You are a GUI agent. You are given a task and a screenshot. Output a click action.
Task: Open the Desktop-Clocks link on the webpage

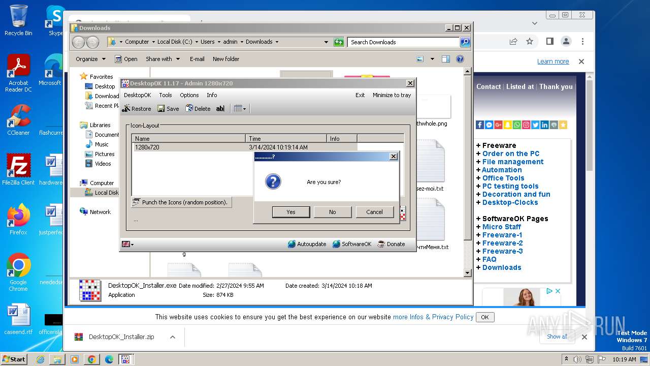[x=510, y=202]
